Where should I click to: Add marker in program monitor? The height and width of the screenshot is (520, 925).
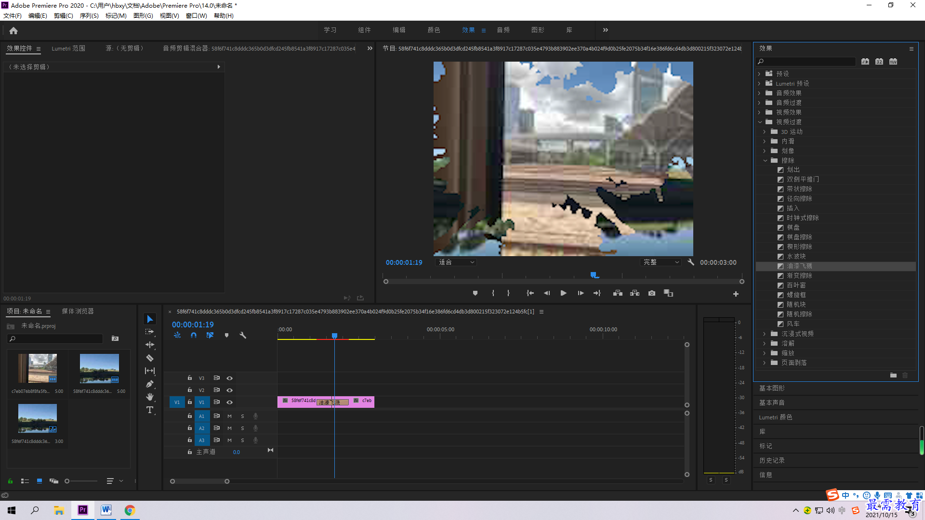coord(475,293)
